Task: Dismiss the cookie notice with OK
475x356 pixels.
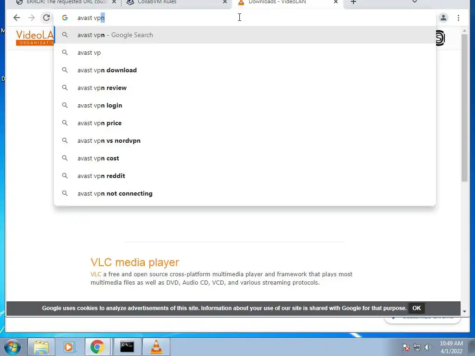Action: [x=417, y=308]
